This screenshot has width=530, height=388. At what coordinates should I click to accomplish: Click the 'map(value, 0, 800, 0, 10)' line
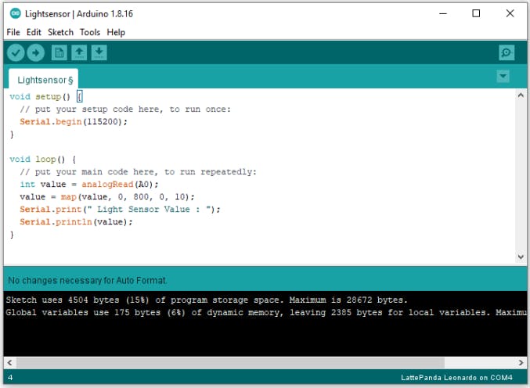tap(107, 196)
